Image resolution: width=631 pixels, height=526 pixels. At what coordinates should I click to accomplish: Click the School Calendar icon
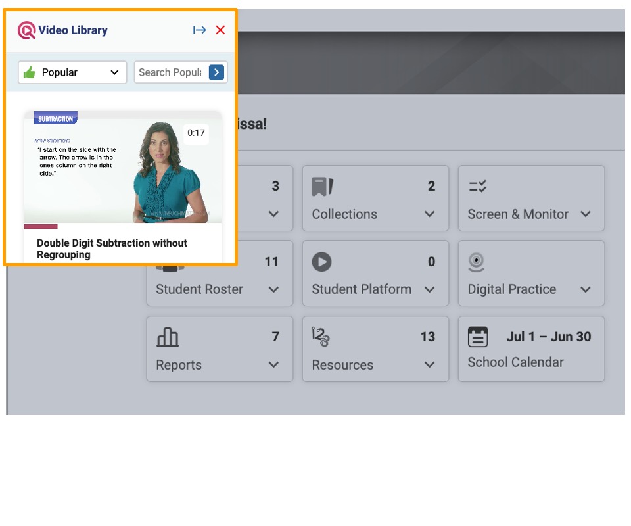pyautogui.click(x=478, y=337)
